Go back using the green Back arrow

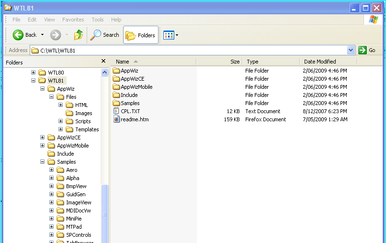click(x=18, y=35)
